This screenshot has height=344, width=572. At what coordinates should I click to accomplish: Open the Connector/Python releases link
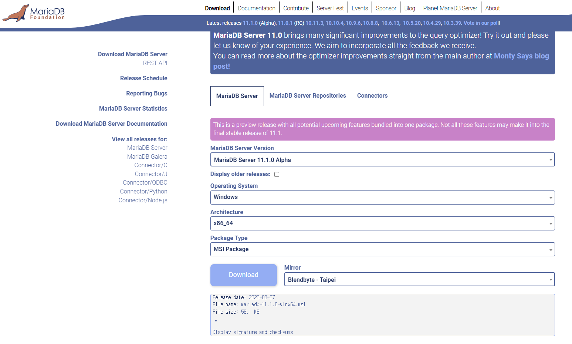click(144, 191)
